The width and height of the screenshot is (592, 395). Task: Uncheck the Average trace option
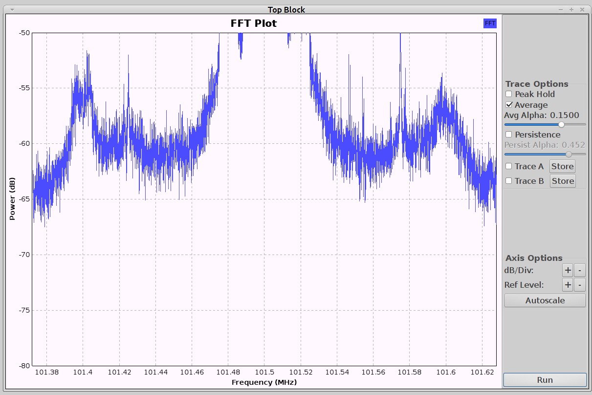[509, 105]
